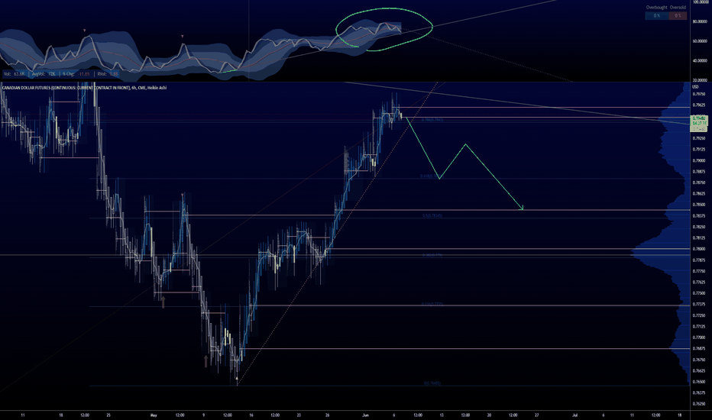Click the first down triangle marker on oscillator
Image resolution: width=712 pixels, height=420 pixels.
(x=85, y=31)
